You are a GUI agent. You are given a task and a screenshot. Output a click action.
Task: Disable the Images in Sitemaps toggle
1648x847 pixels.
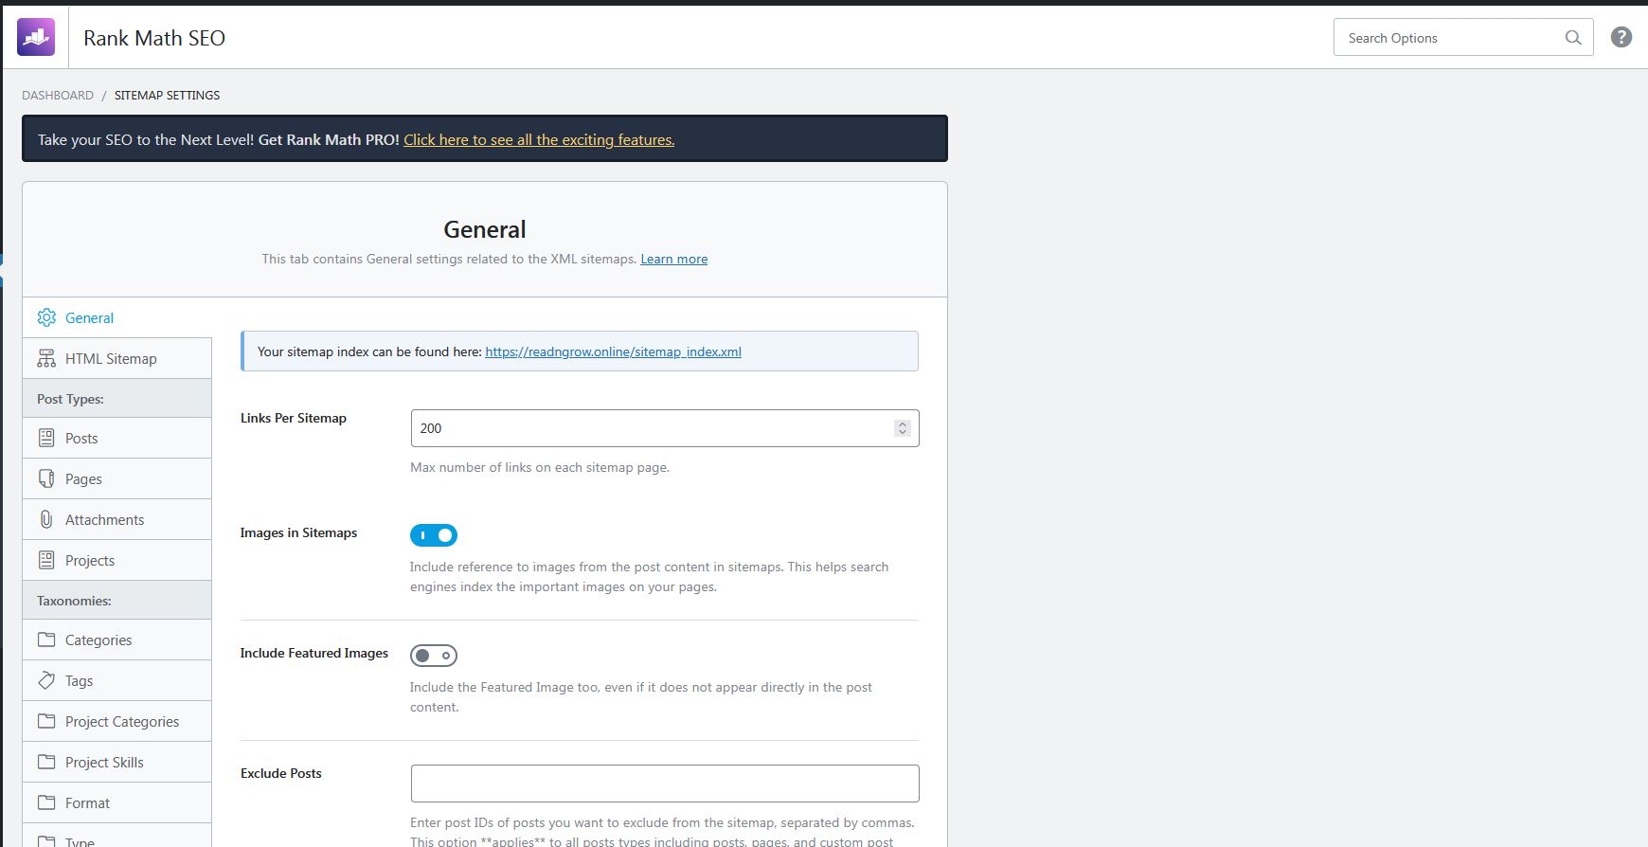[434, 535]
